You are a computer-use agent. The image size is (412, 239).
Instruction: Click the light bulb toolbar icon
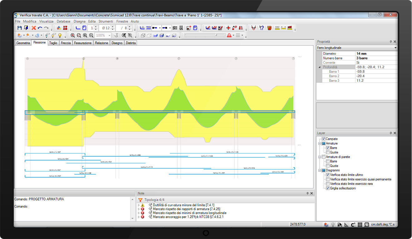(x=60, y=35)
